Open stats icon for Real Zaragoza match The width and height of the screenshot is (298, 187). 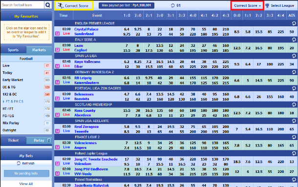57,131
